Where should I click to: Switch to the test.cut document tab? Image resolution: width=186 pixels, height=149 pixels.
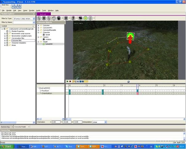click(44, 14)
